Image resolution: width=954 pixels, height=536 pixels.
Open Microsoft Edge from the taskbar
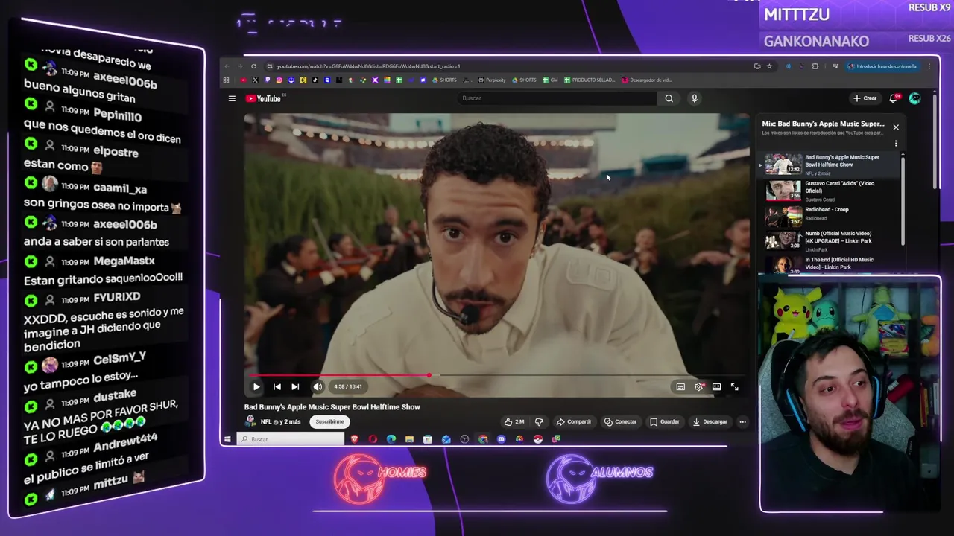pos(391,439)
